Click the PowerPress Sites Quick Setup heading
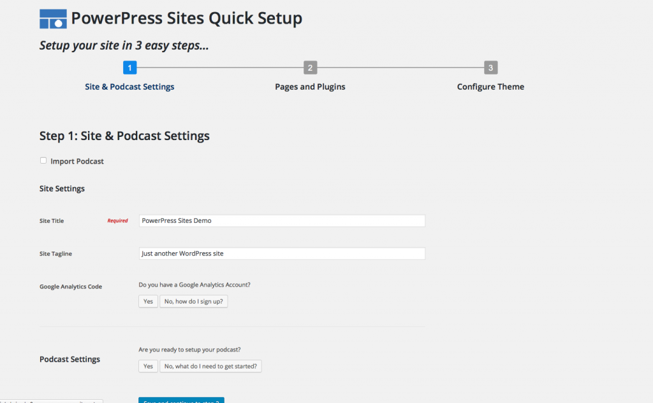 [x=187, y=18]
